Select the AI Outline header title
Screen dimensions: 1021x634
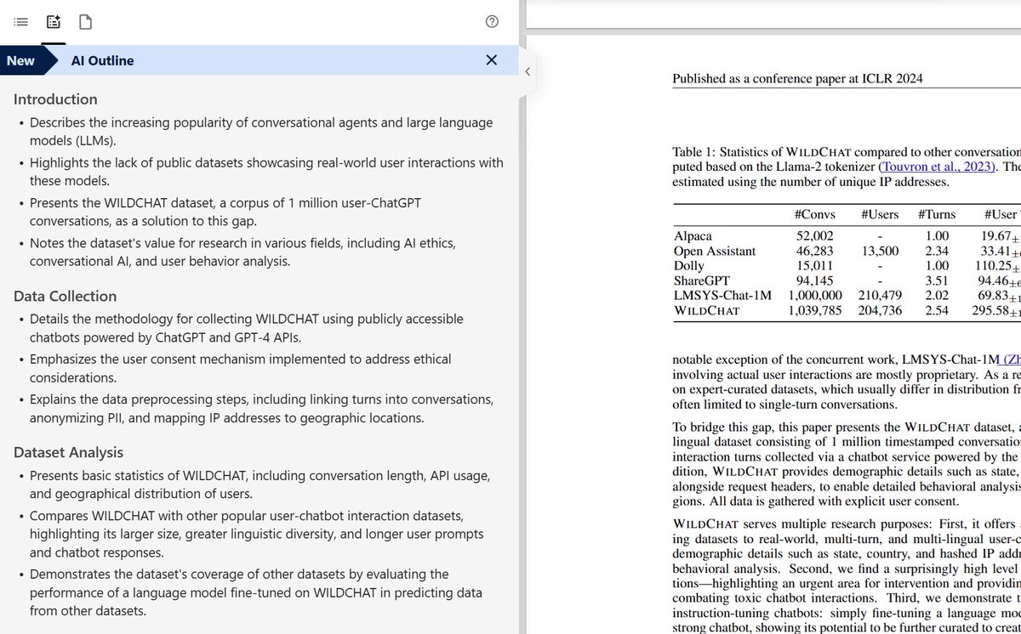coord(102,60)
